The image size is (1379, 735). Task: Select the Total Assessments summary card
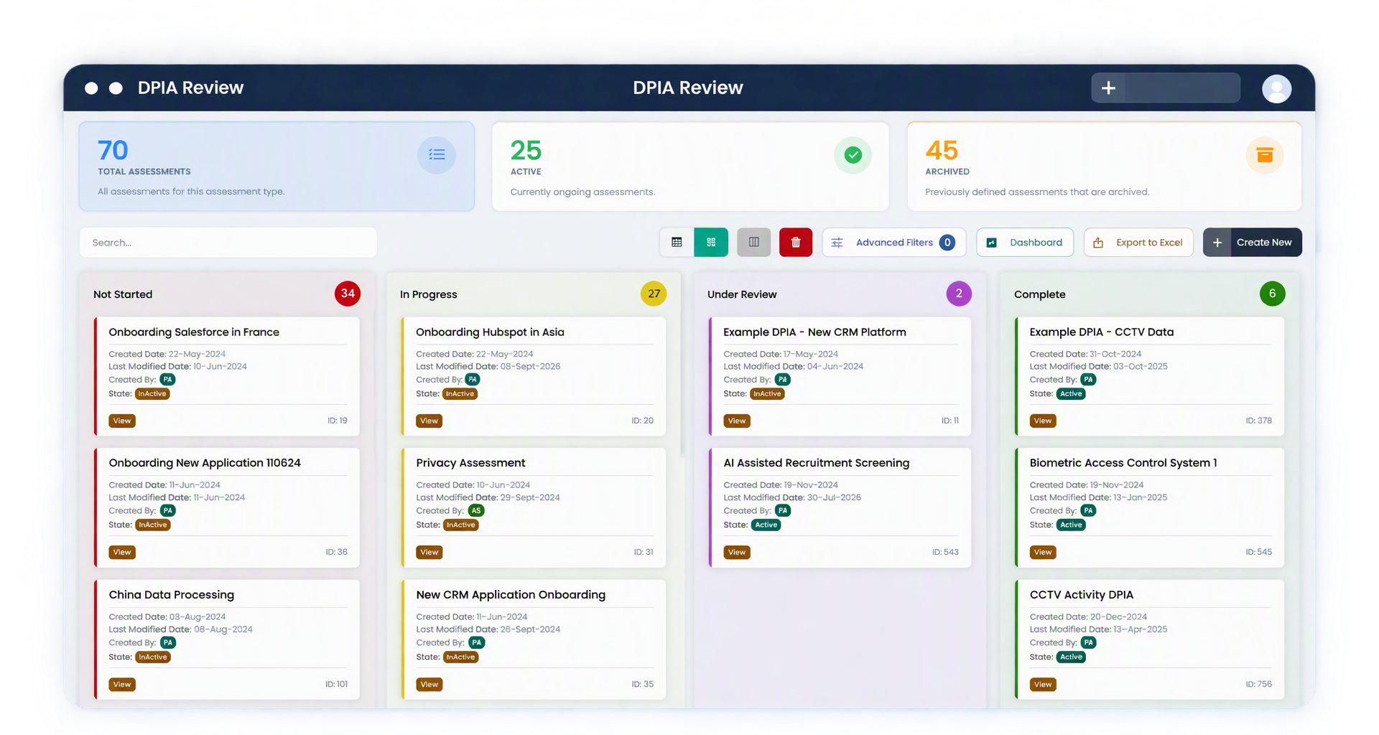(277, 167)
